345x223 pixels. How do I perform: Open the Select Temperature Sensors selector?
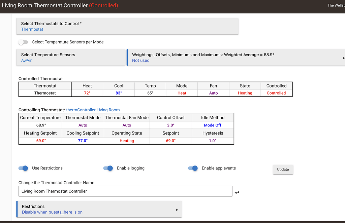[71, 58]
